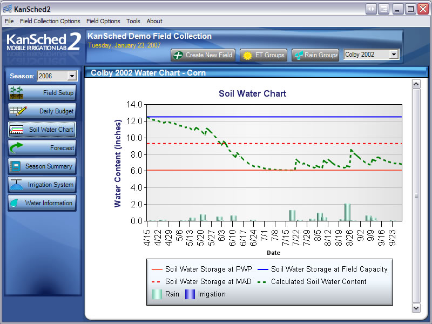This screenshot has height=324, width=432.
Task: Open the Field Options menu
Action: tap(103, 21)
